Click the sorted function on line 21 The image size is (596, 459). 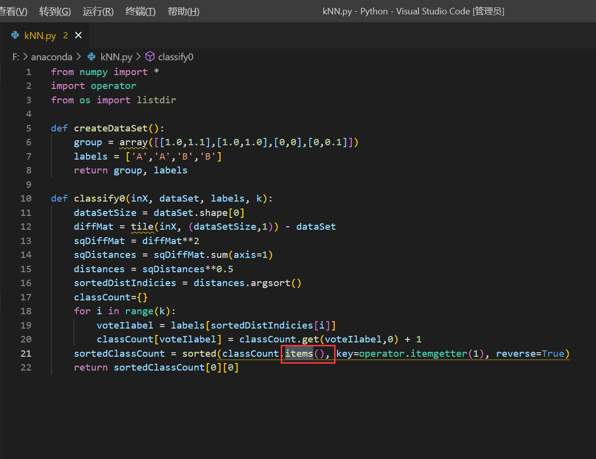click(199, 354)
